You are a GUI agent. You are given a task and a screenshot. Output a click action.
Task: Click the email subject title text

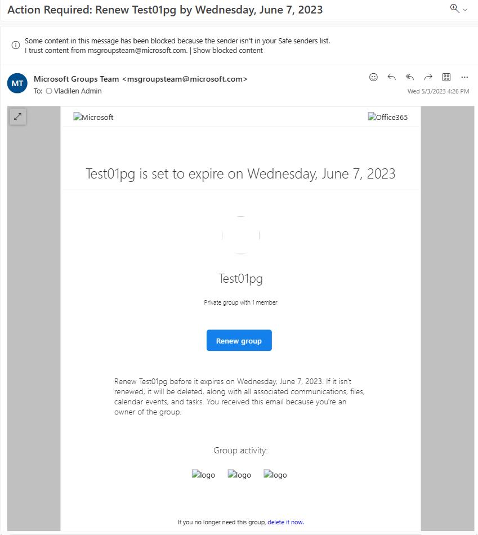coord(165,10)
